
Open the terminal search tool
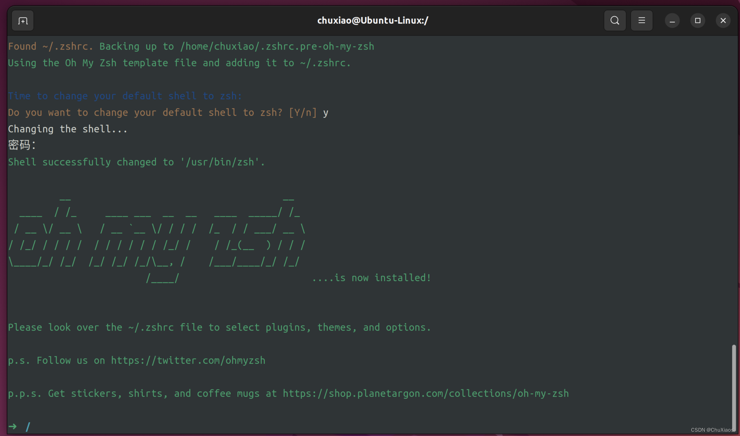point(615,21)
